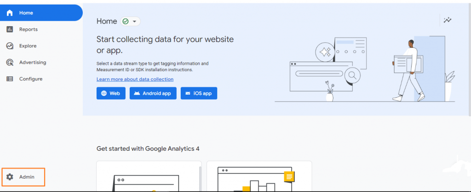Click the green check status indicator
This screenshot has width=471, height=192.
pos(126,22)
